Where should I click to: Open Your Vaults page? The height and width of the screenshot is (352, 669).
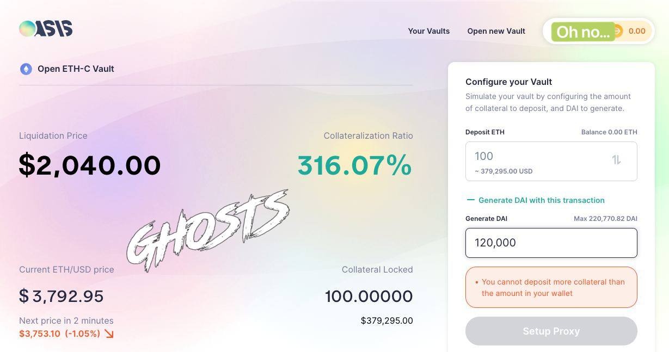[429, 31]
